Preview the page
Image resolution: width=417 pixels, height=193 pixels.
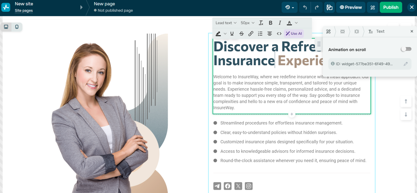(x=351, y=7)
